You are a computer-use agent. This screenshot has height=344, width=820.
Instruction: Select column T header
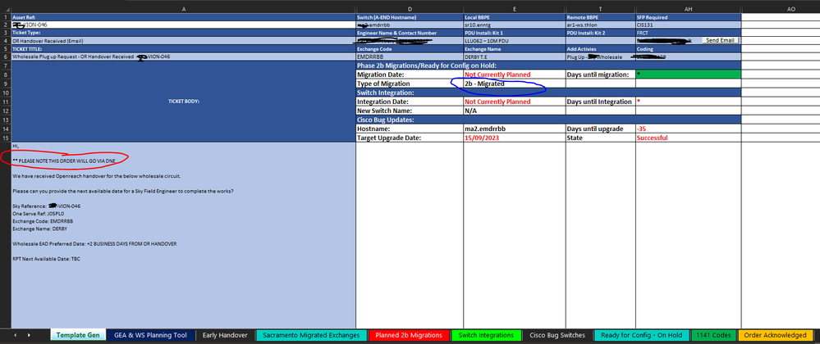click(600, 9)
